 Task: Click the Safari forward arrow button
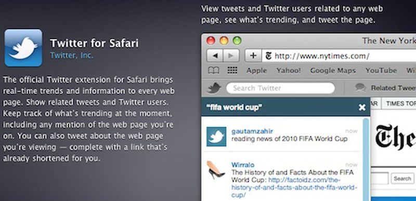click(231, 56)
